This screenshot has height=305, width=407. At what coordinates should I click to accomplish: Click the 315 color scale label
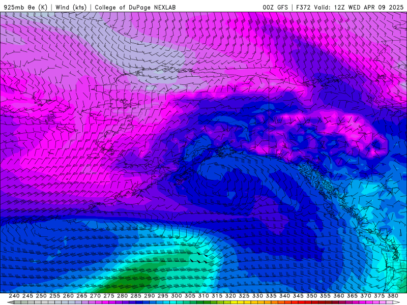[x=217, y=296]
